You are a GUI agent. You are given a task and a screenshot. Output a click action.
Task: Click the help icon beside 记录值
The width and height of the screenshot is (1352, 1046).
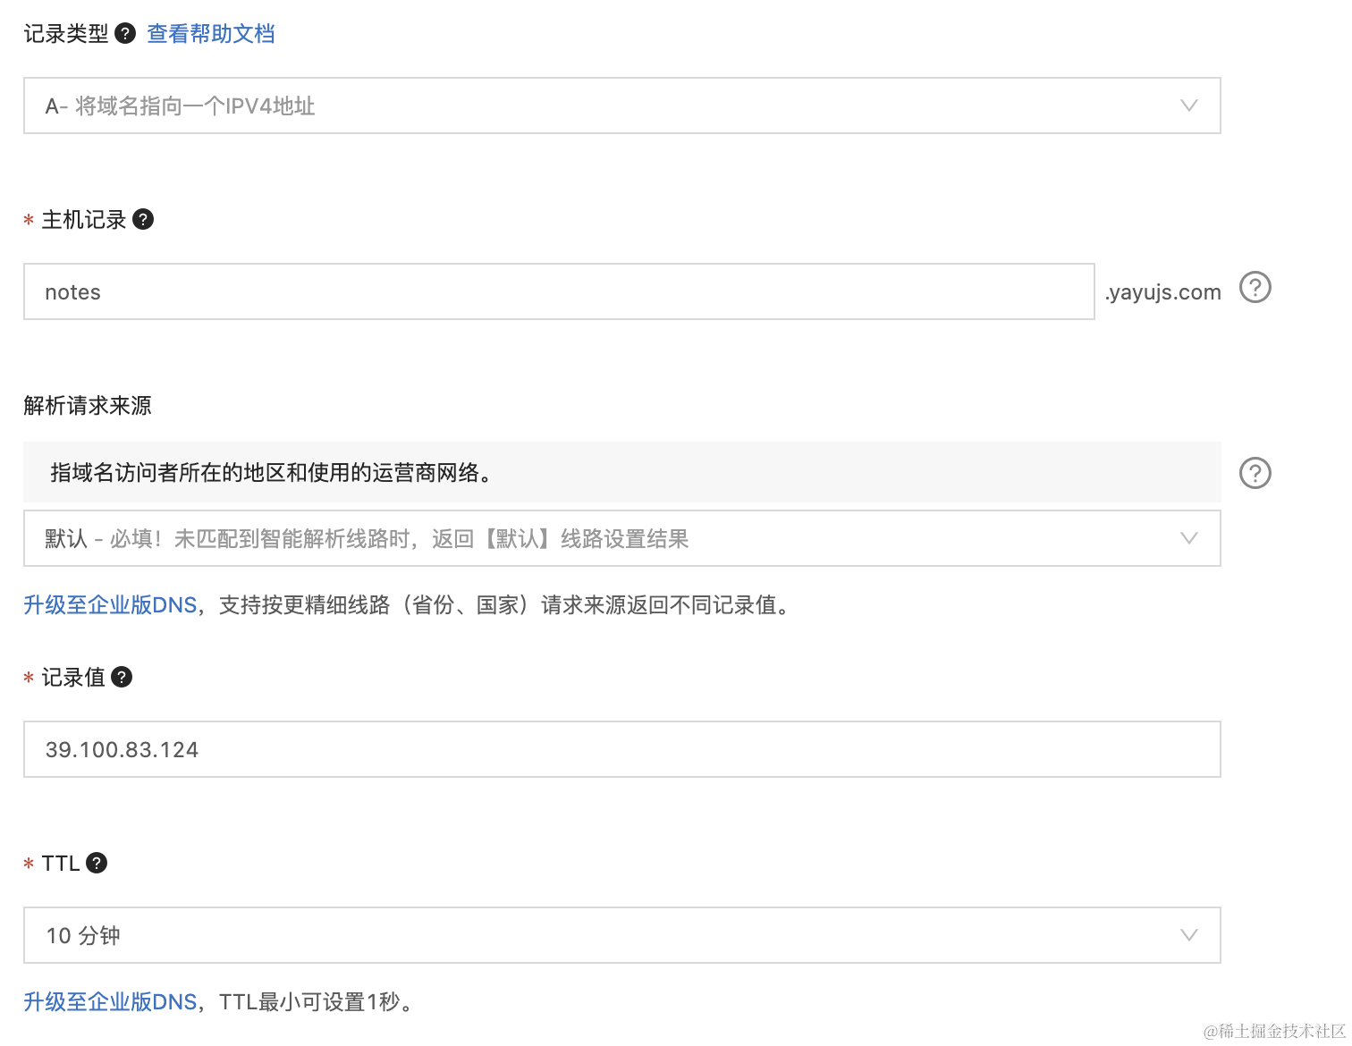[x=122, y=677]
